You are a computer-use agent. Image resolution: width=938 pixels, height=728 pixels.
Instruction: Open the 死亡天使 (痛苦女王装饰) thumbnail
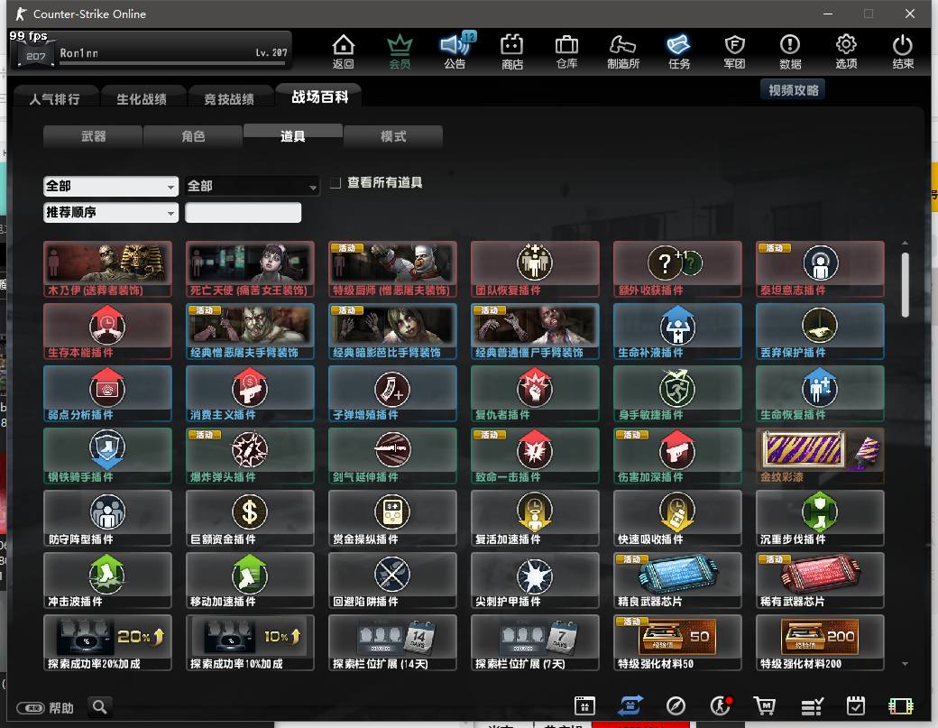[x=250, y=269]
